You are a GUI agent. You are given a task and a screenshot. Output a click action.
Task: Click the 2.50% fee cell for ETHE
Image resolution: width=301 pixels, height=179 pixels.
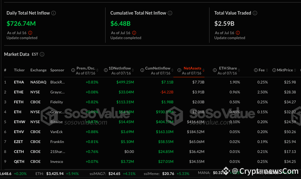point(263,92)
